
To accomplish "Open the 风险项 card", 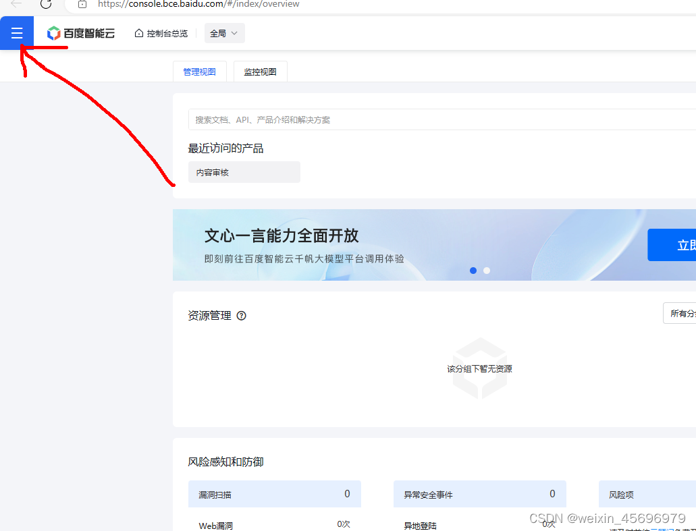I will click(647, 494).
